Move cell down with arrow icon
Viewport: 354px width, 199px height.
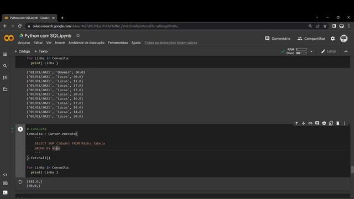coord(304,123)
